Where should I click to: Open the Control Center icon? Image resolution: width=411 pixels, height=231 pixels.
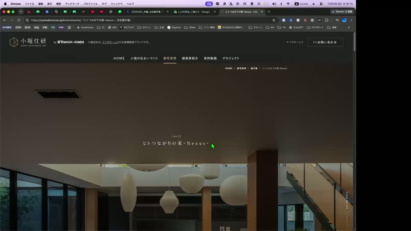click(x=322, y=4)
